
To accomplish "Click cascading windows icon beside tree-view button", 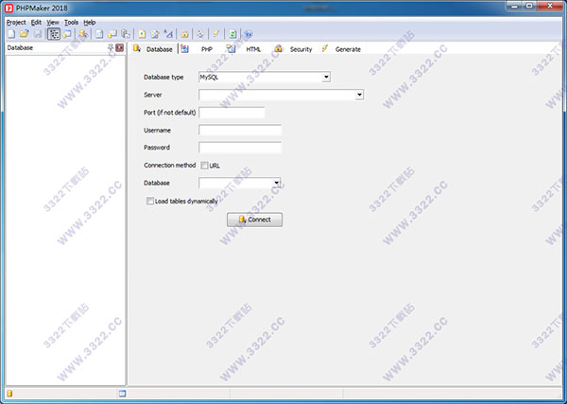I will [x=67, y=34].
